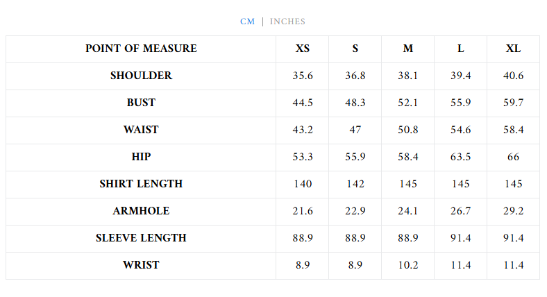Click the XL bust value 59.7
Image resolution: width=547 pixels, height=297 pixels.
[x=513, y=103]
